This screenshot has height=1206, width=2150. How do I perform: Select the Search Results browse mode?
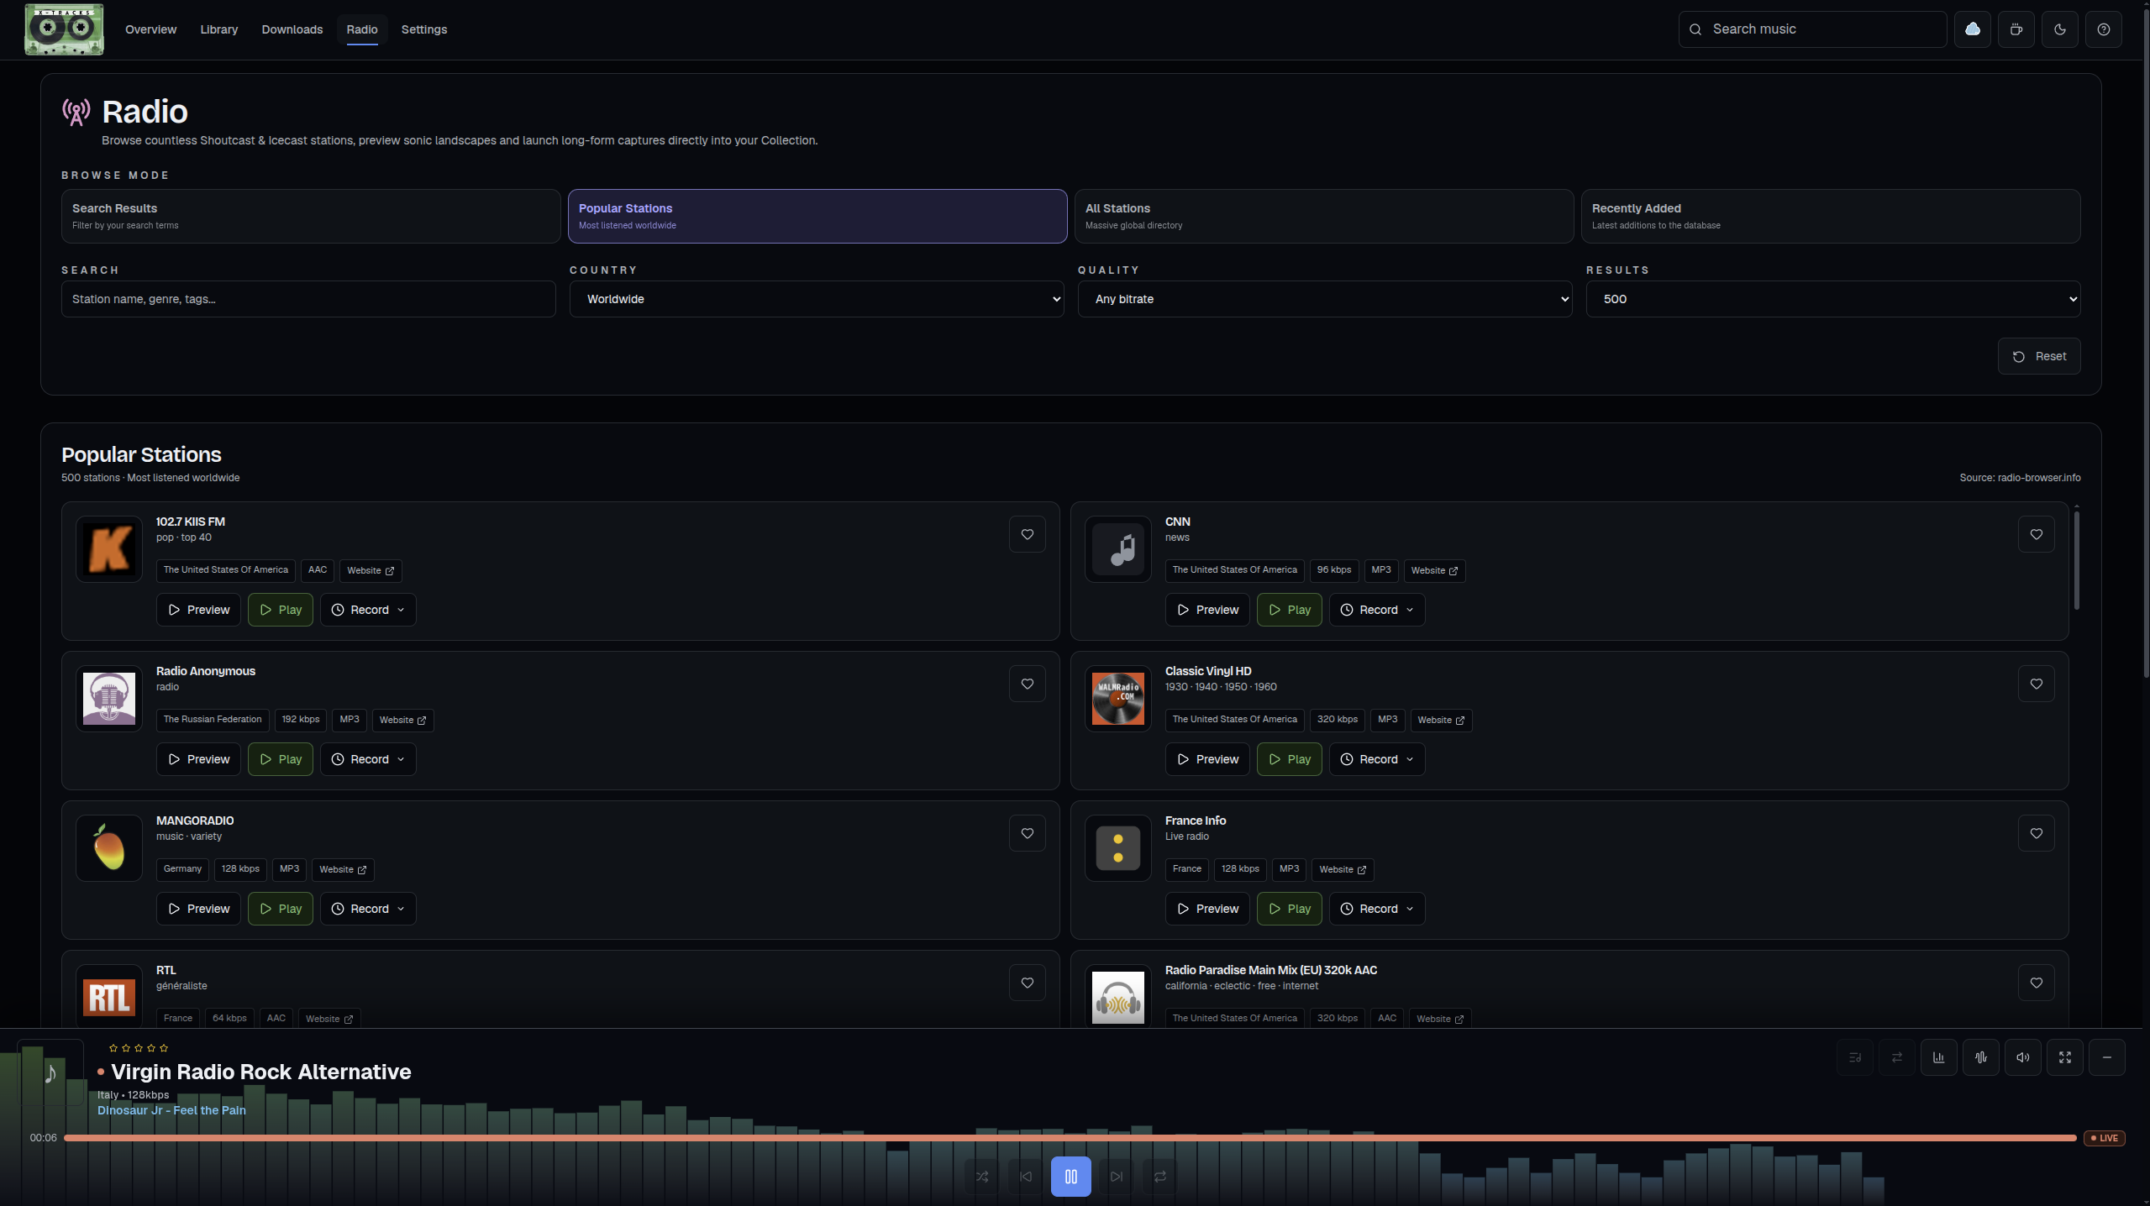tap(311, 216)
